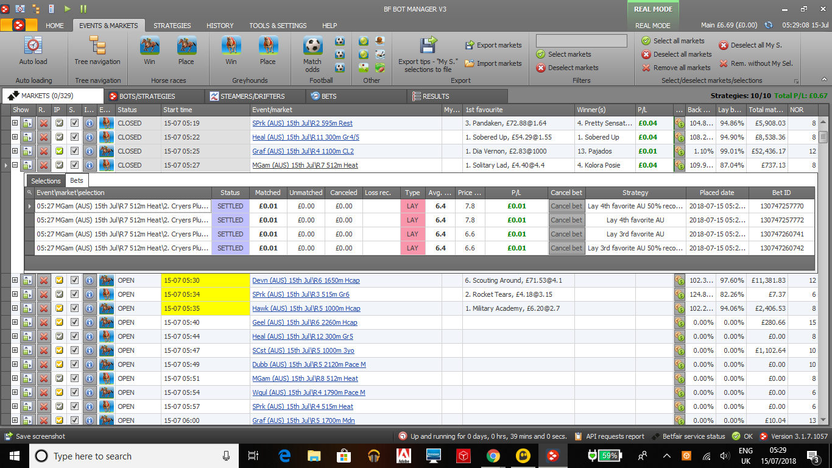Open Google Chrome from taskbar

[x=493, y=456]
